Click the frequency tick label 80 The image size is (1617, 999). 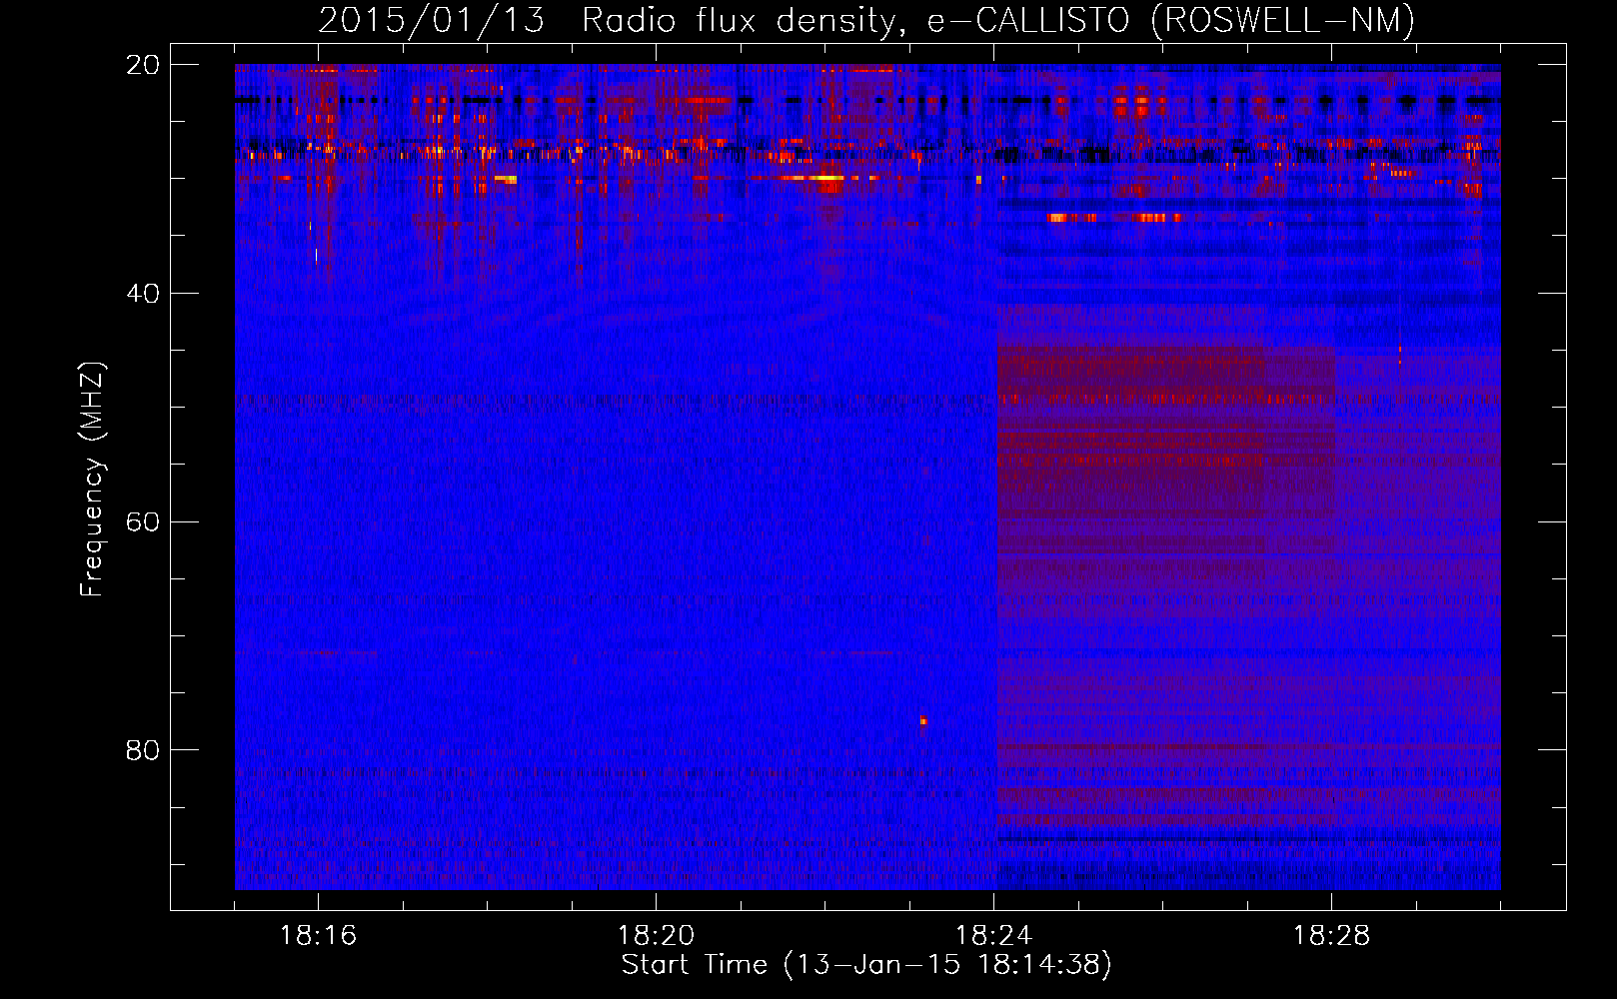[x=143, y=750]
